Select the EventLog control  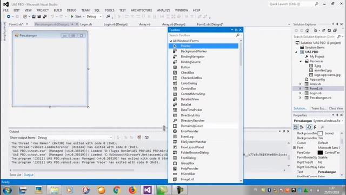click(203, 136)
